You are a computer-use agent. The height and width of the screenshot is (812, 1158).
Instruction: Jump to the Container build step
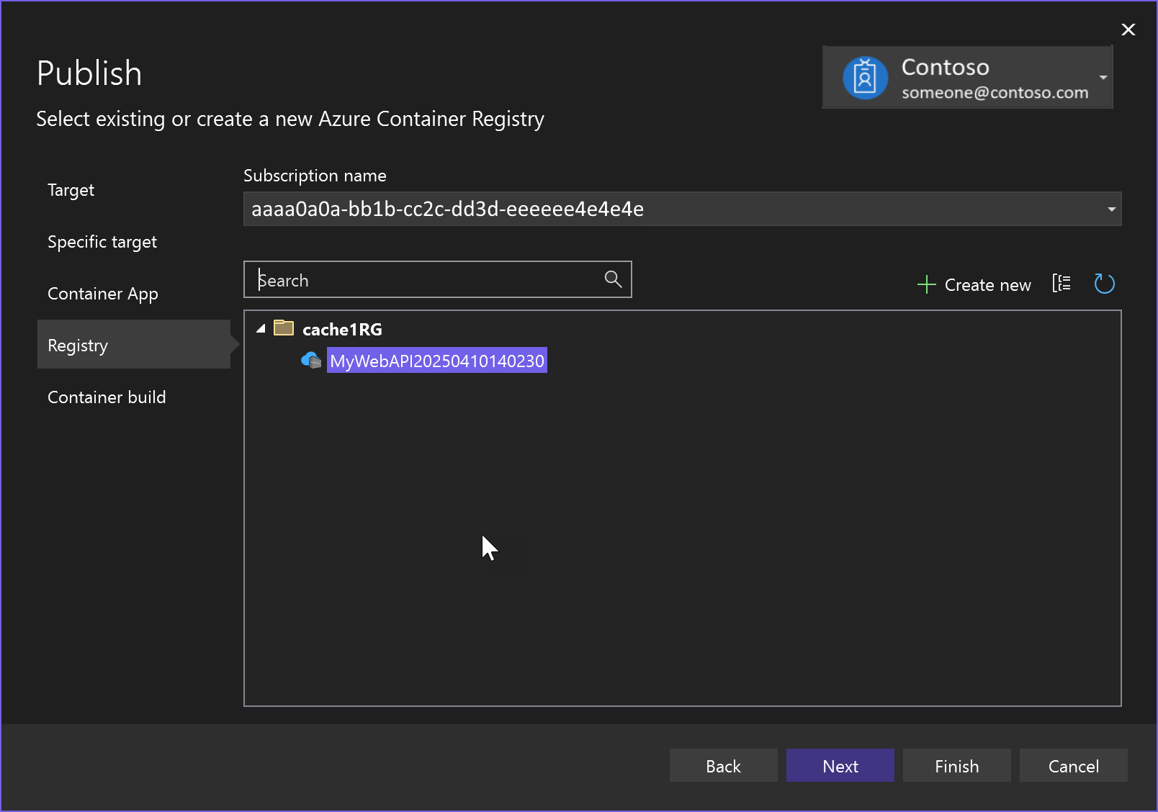[x=107, y=397]
